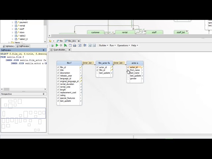Select the customer table in the diagram
The height and width of the screenshot is (159, 212).
[x=95, y=32]
